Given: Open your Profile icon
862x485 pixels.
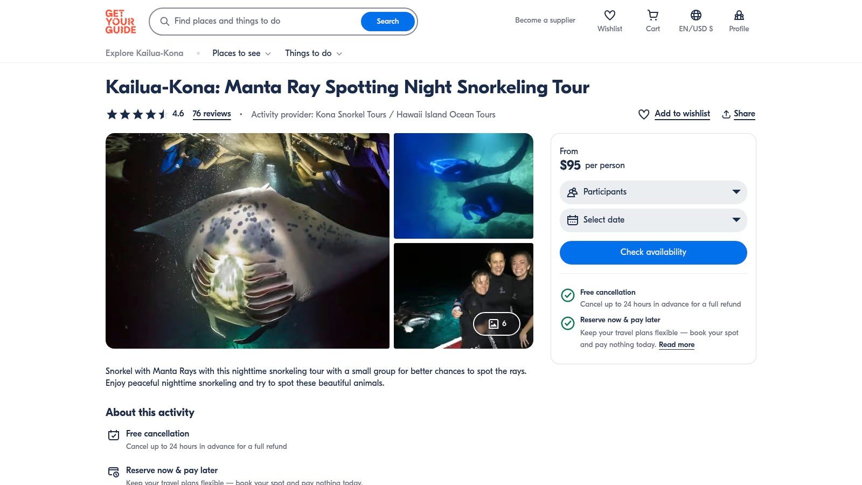Looking at the screenshot, I should pyautogui.click(x=739, y=16).
